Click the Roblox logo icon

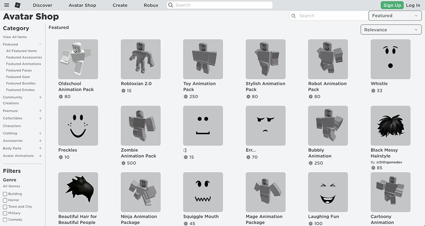click(17, 5)
